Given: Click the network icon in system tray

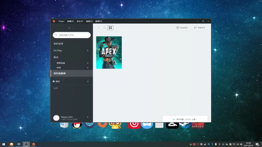Looking at the screenshot, I should coord(234,144).
